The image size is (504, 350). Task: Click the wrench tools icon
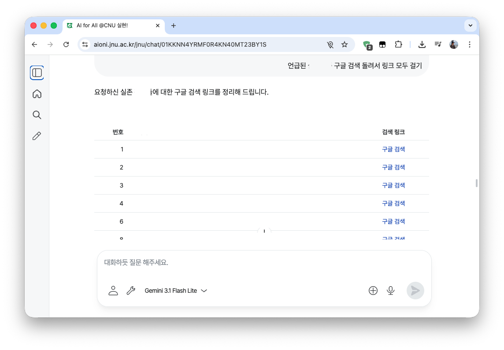[131, 291]
